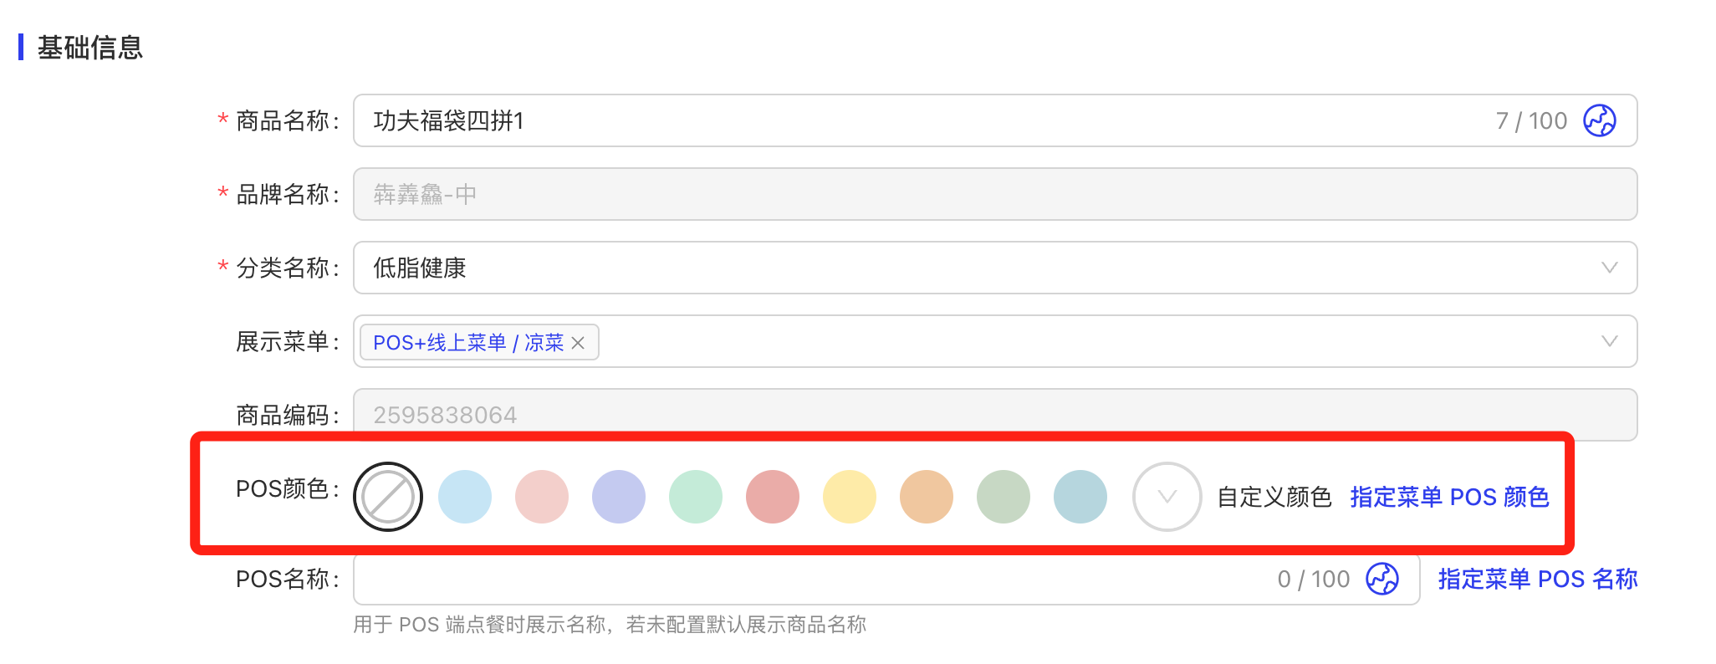Select the coral red POS color swatch
Image resolution: width=1716 pixels, height=664 pixels.
point(773,497)
